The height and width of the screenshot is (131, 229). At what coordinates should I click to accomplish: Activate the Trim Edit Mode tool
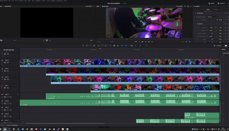pos(87,46)
